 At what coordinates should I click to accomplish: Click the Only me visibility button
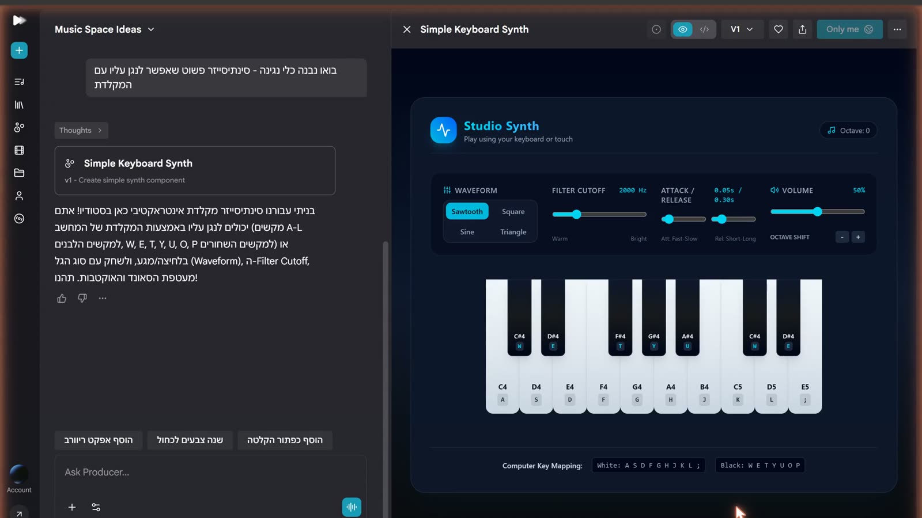click(x=849, y=29)
